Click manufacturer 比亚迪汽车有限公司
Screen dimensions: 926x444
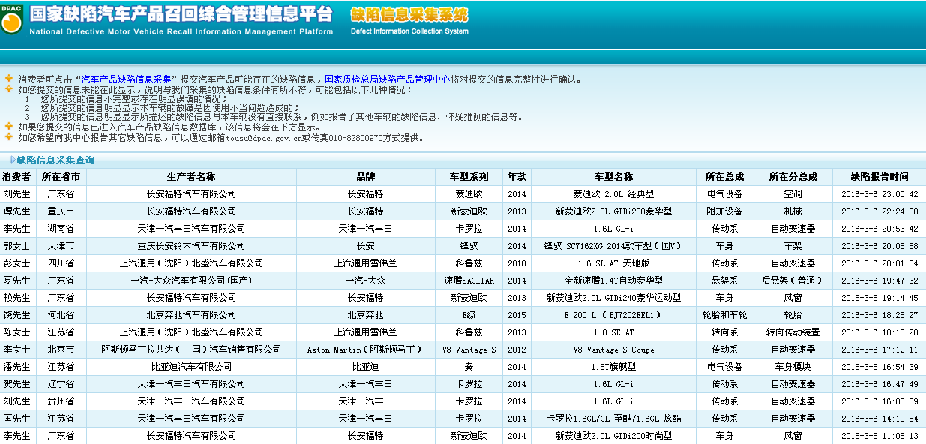[x=191, y=367]
